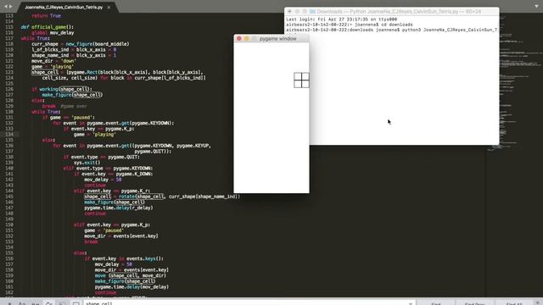Close the Tetris.py editor tab
The width and height of the screenshot is (543, 305).
[109, 8]
